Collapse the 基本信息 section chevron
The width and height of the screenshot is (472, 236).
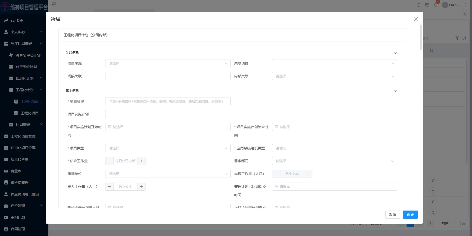coord(395,91)
